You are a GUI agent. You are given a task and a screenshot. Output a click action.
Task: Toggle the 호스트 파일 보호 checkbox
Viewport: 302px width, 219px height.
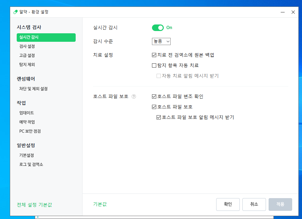coord(154,107)
